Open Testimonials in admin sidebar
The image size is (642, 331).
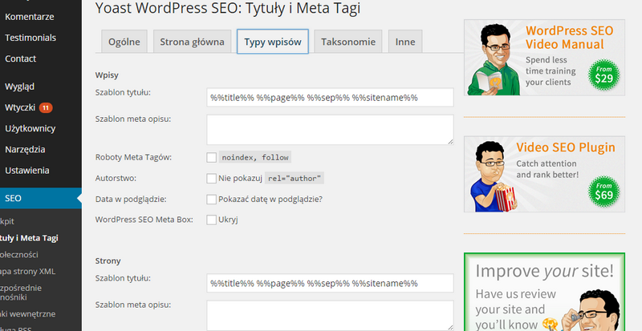tap(30, 38)
